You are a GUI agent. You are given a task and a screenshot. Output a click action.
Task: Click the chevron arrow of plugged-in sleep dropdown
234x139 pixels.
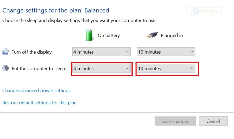(192, 68)
